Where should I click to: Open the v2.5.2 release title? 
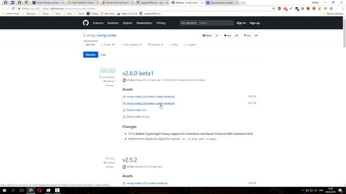point(130,160)
